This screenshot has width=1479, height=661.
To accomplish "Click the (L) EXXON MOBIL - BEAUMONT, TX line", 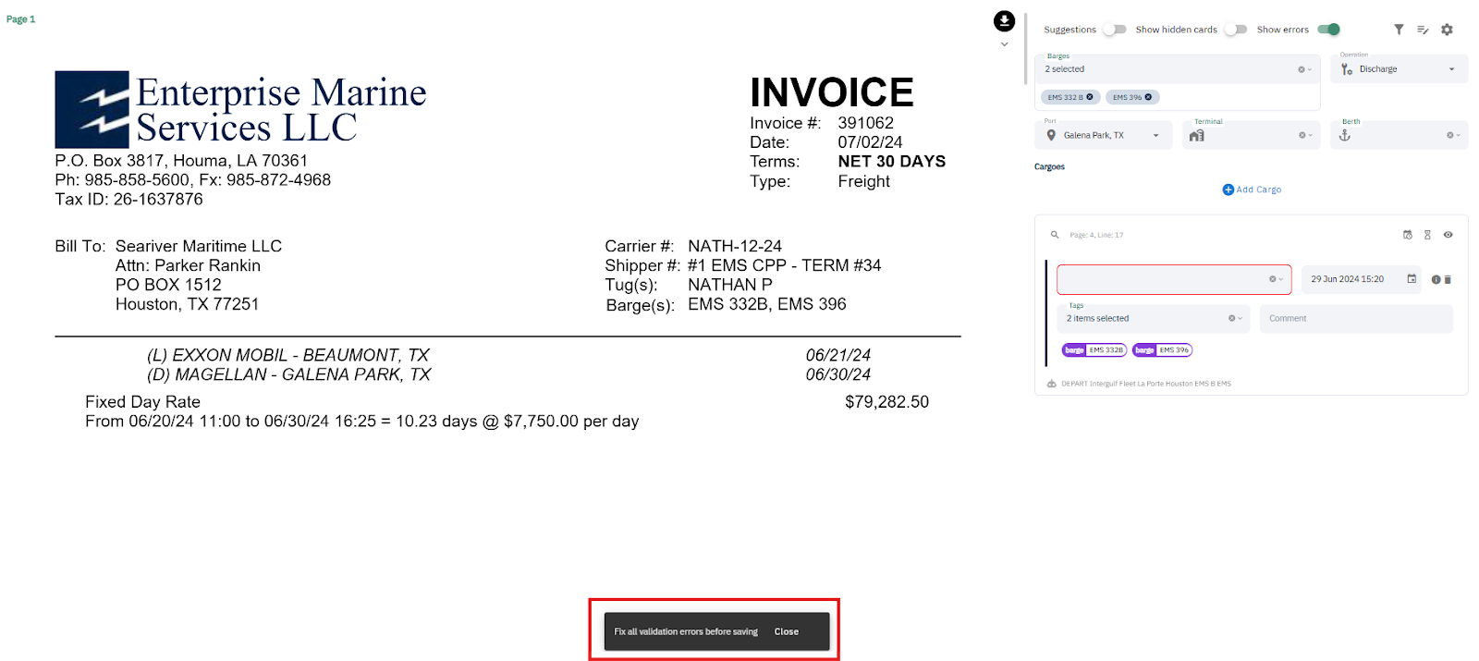I will point(288,355).
